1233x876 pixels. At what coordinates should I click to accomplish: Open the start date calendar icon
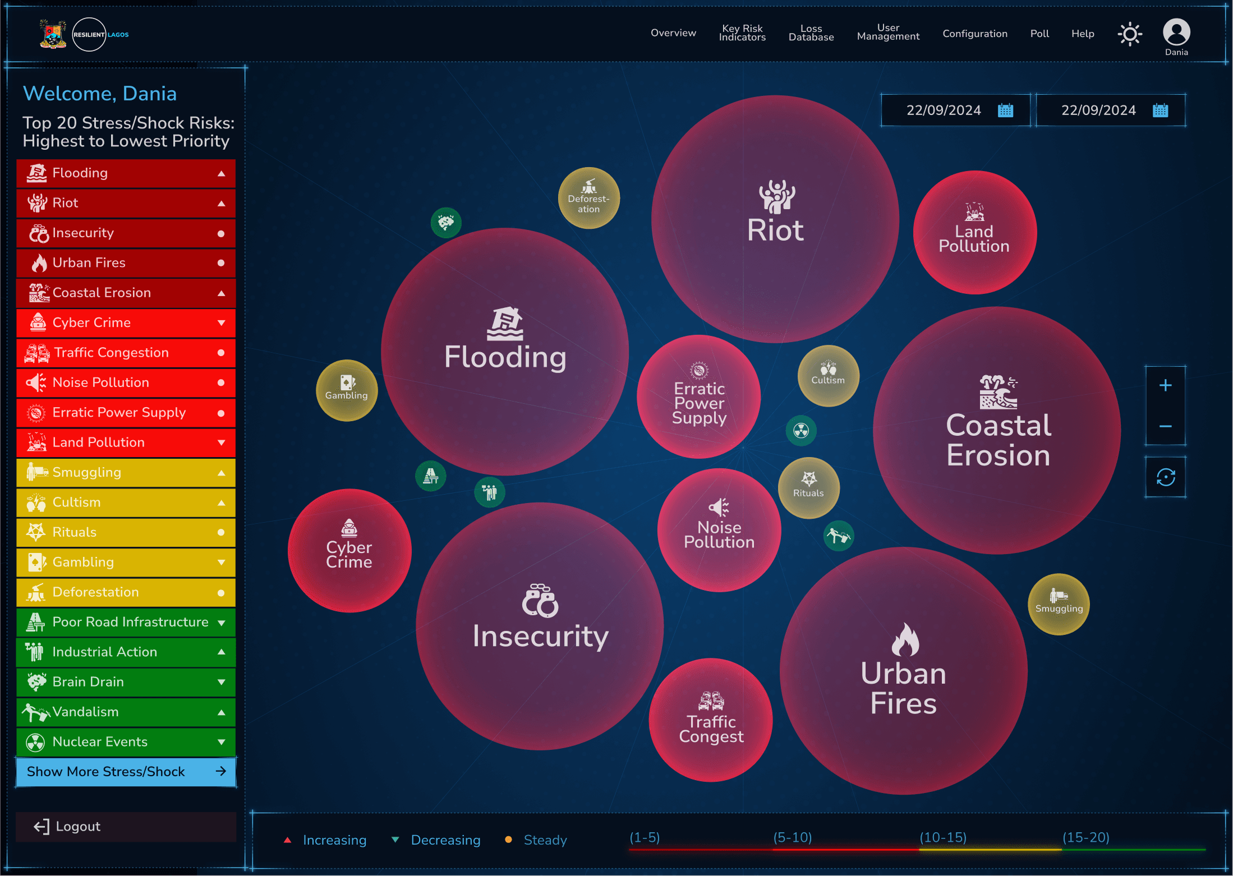coord(1005,110)
